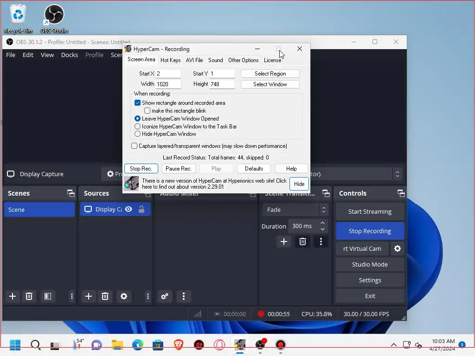Toggle Display Capture source visibility eye
This screenshot has width=475, height=356.
128,209
